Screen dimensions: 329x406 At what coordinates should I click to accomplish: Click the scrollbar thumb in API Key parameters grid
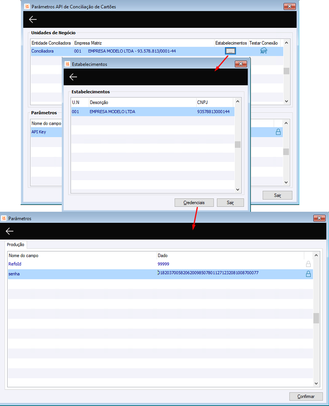point(286,152)
